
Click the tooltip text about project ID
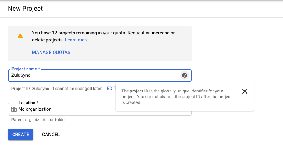click(176, 97)
